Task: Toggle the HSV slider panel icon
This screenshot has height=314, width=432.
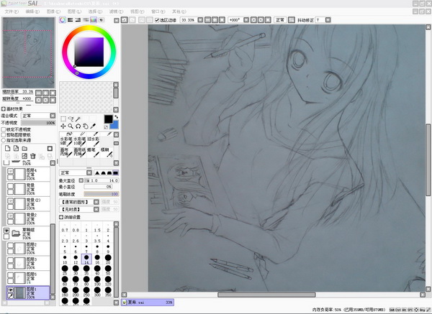Action: coord(78,20)
